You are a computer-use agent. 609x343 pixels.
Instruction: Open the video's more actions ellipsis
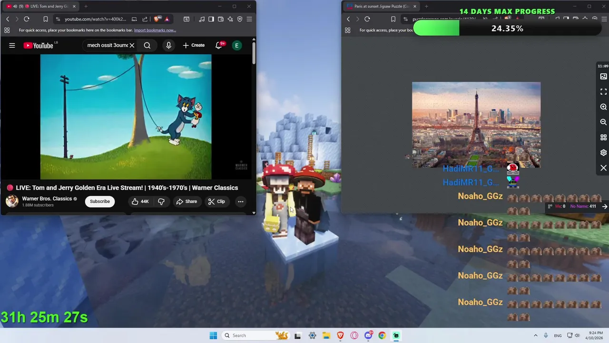tap(241, 202)
